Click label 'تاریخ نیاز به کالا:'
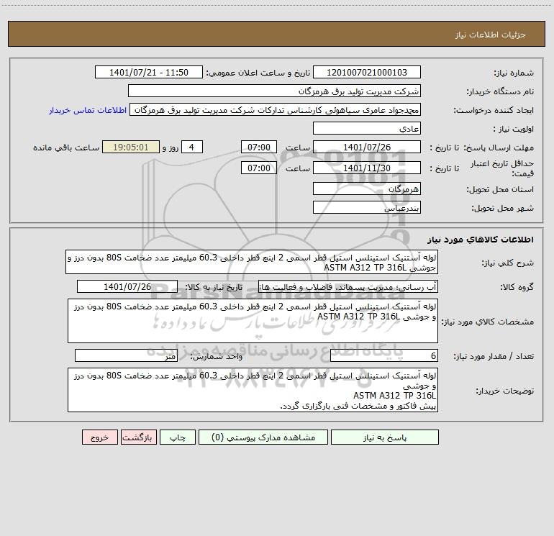This screenshot has height=536, width=554. click(x=214, y=287)
